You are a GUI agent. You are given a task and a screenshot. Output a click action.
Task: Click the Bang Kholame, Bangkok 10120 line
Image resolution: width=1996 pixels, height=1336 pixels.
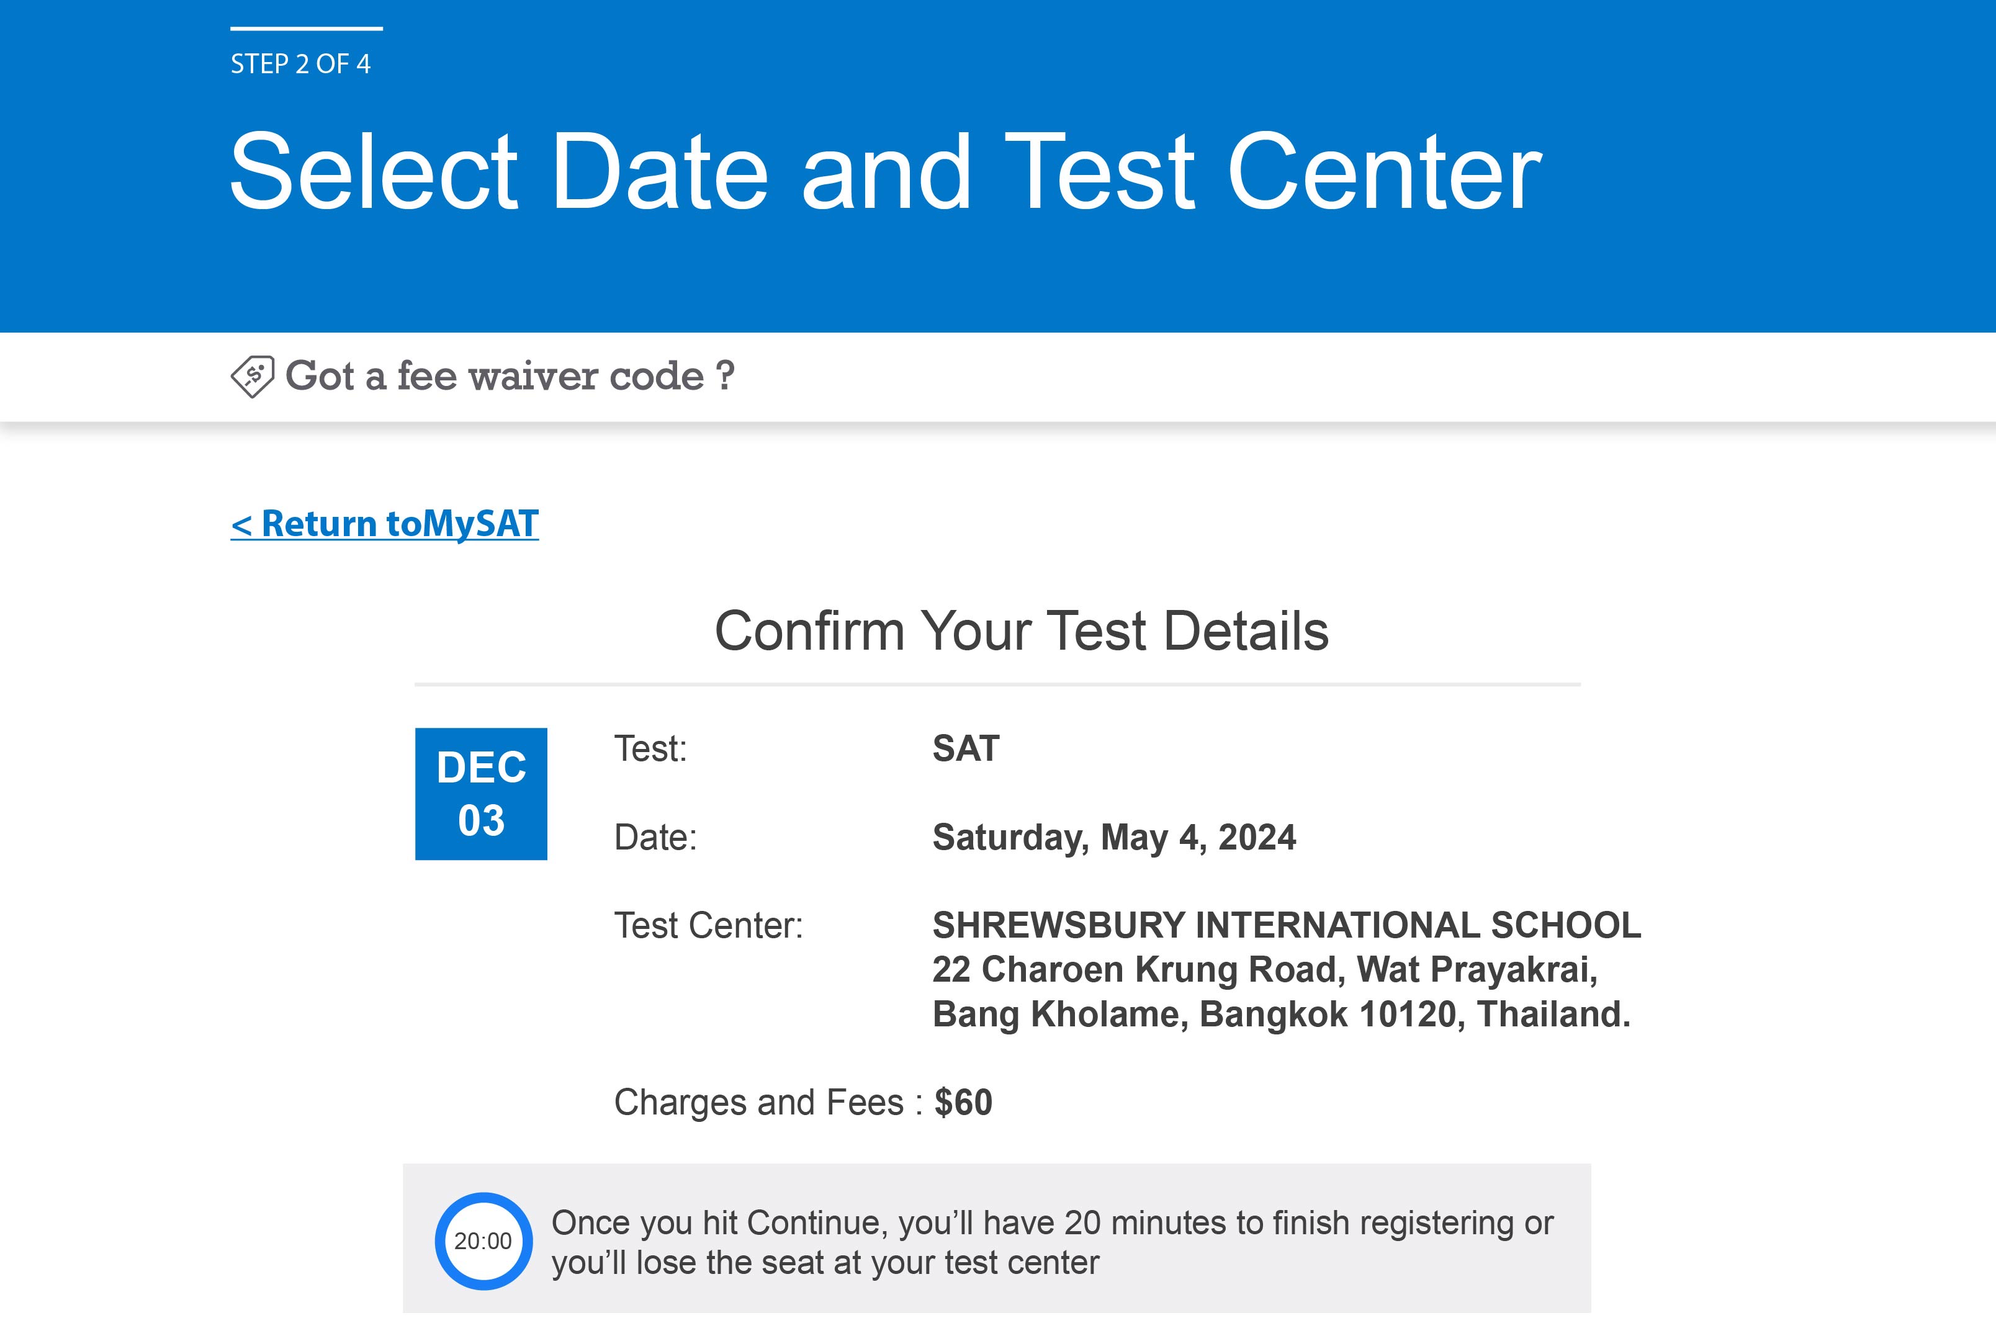click(1281, 1015)
